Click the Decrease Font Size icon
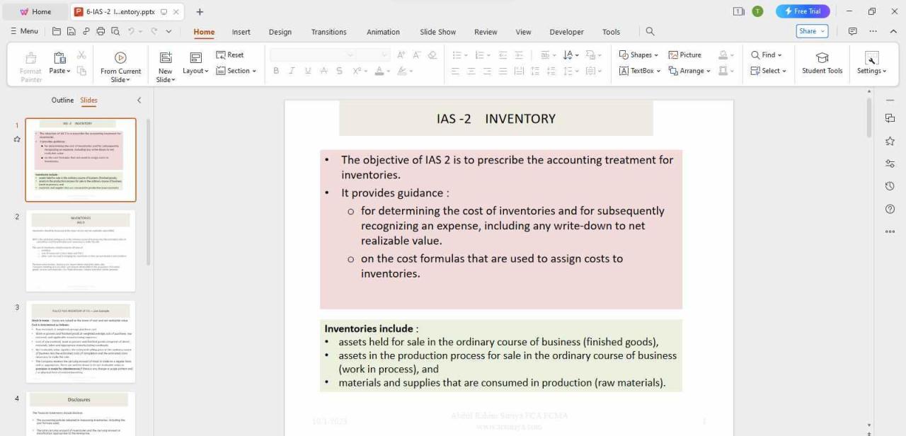The image size is (906, 436). pyautogui.click(x=417, y=54)
